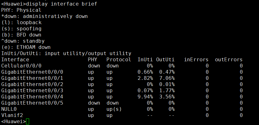Click the GigabitEthernet0/0/2 row label

tap(32, 84)
